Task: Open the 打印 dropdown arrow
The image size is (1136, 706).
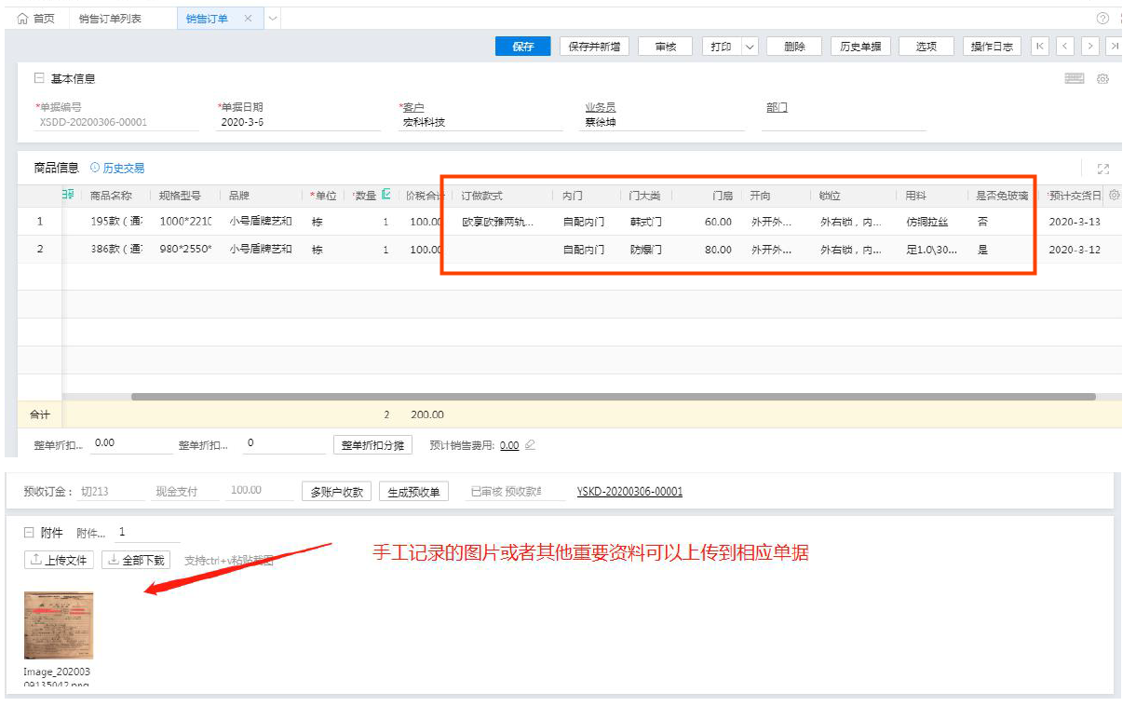Action: tap(750, 47)
